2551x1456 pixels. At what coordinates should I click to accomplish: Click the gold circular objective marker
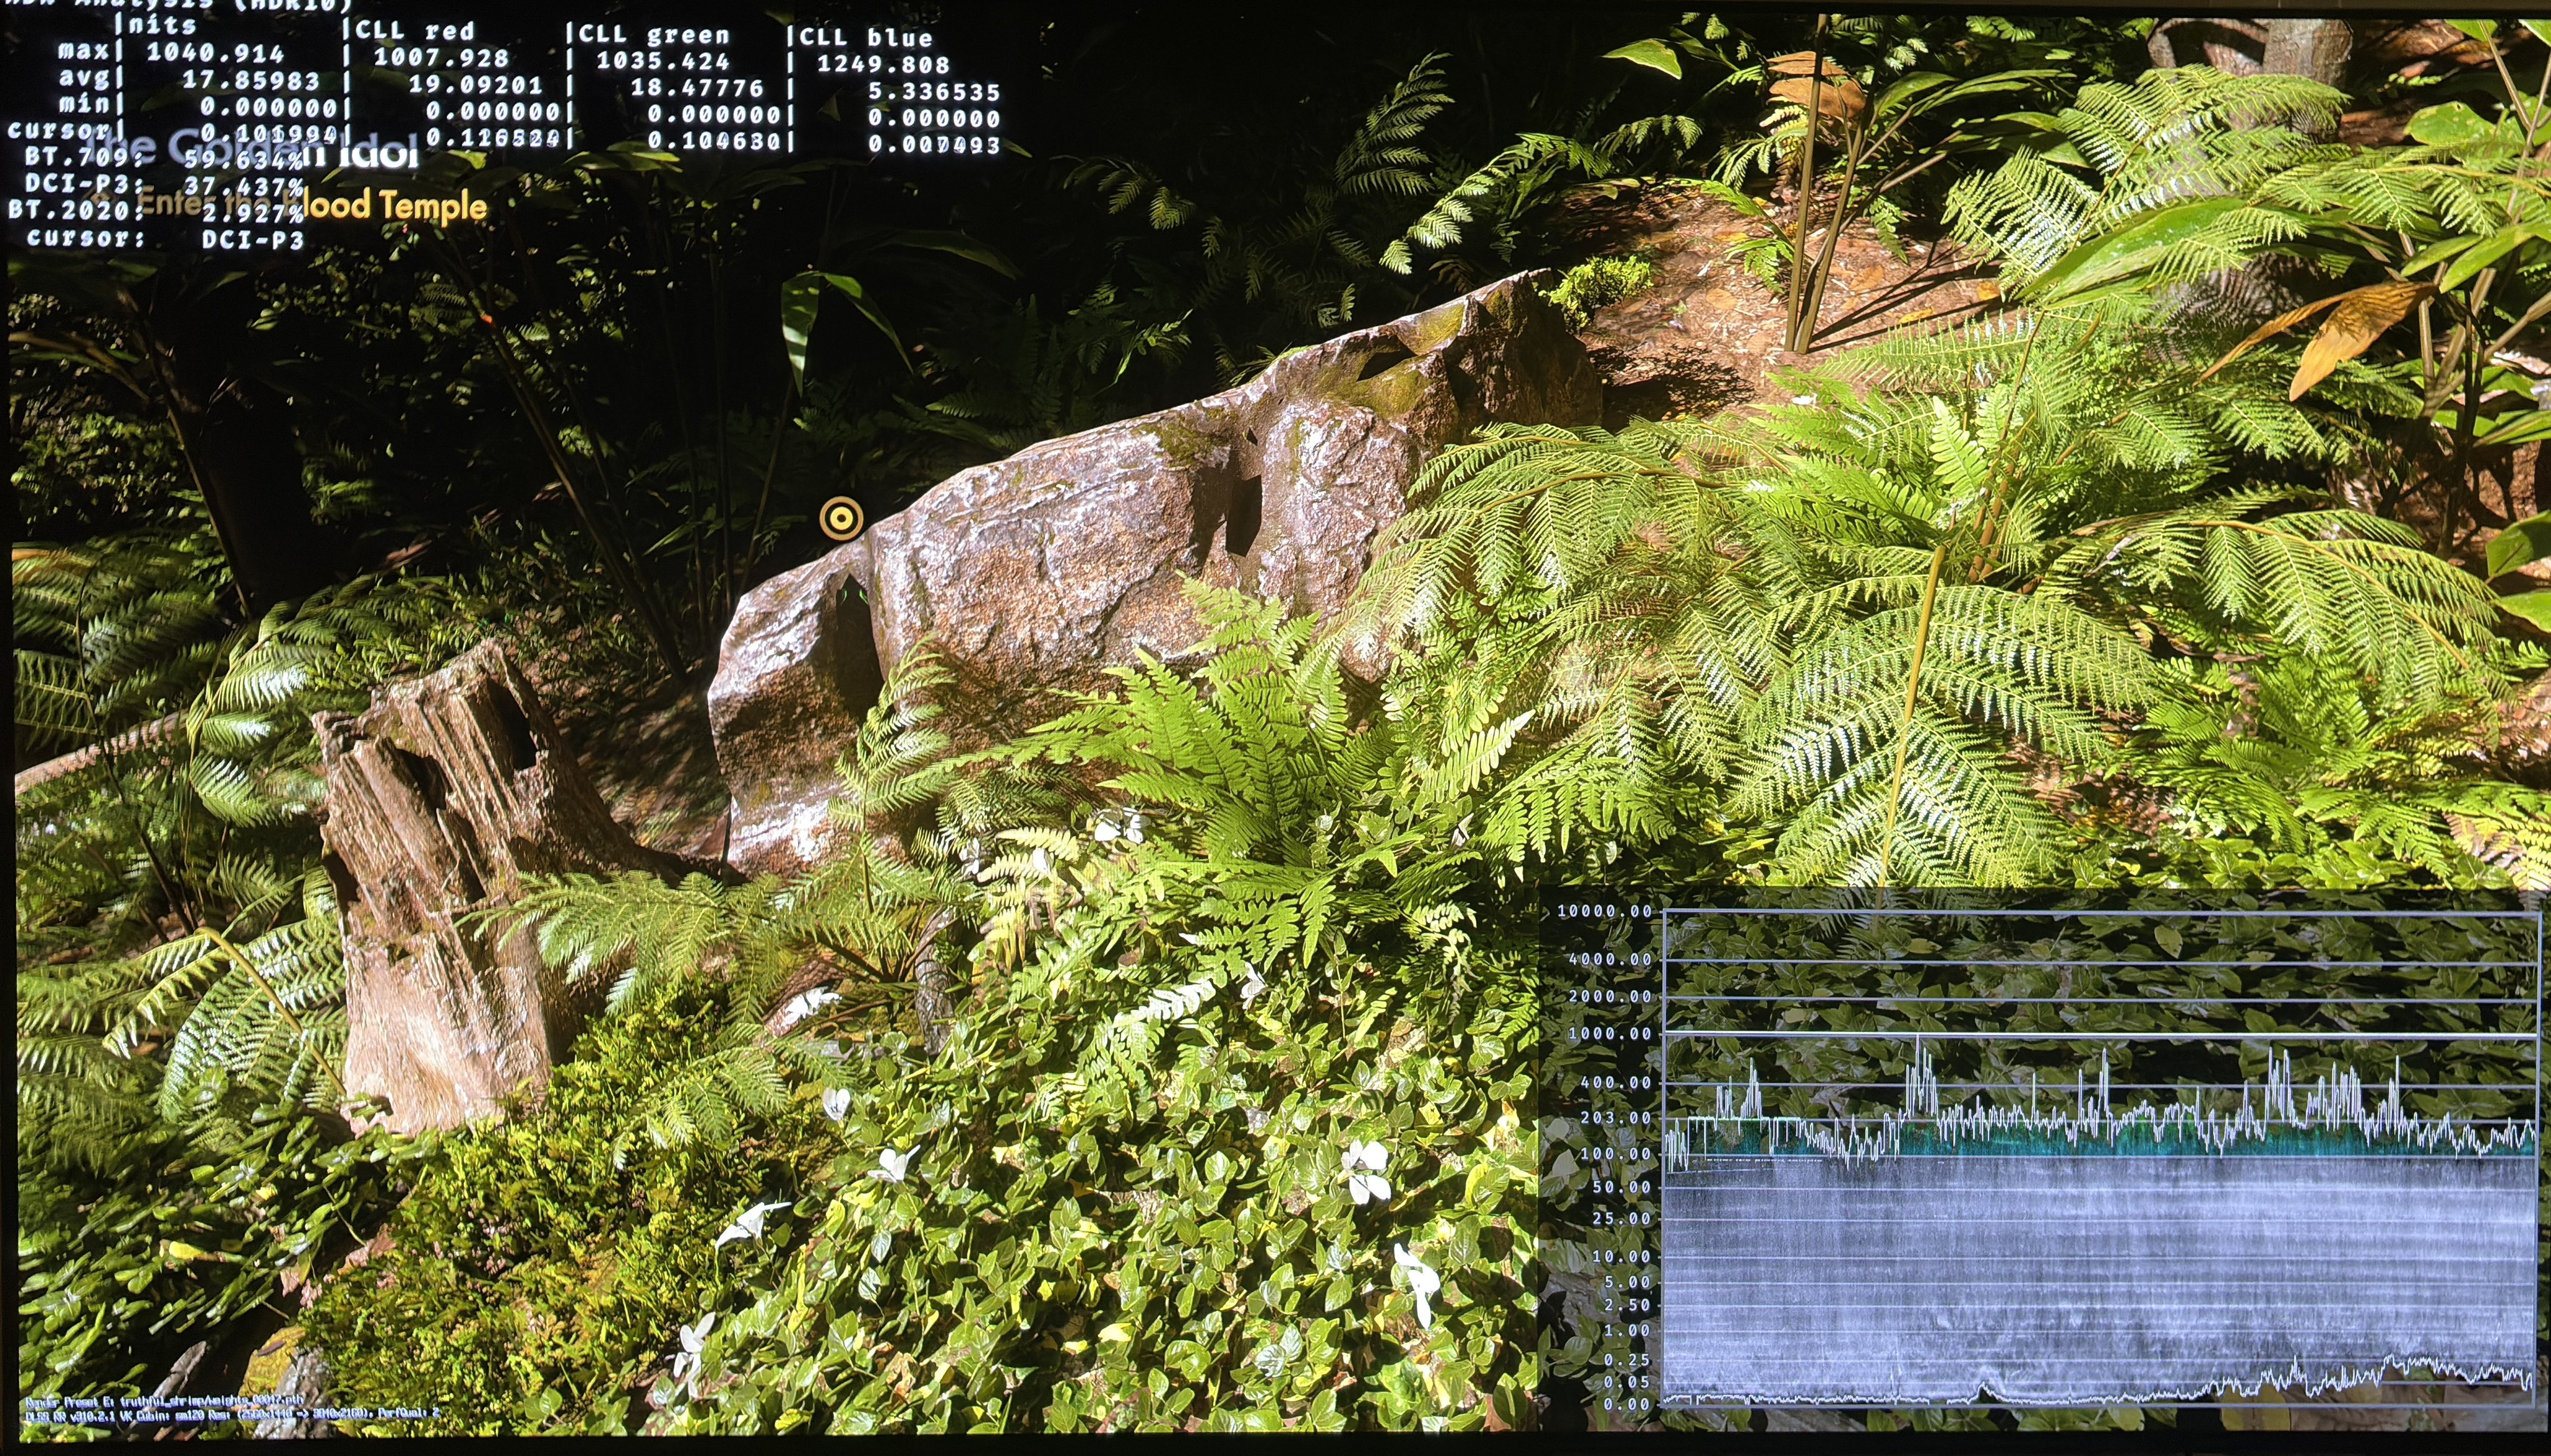pyautogui.click(x=841, y=518)
